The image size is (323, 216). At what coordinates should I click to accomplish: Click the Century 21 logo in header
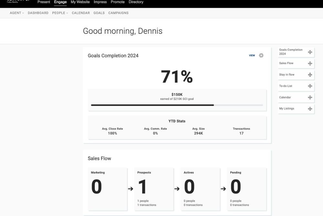click(x=18, y=1)
